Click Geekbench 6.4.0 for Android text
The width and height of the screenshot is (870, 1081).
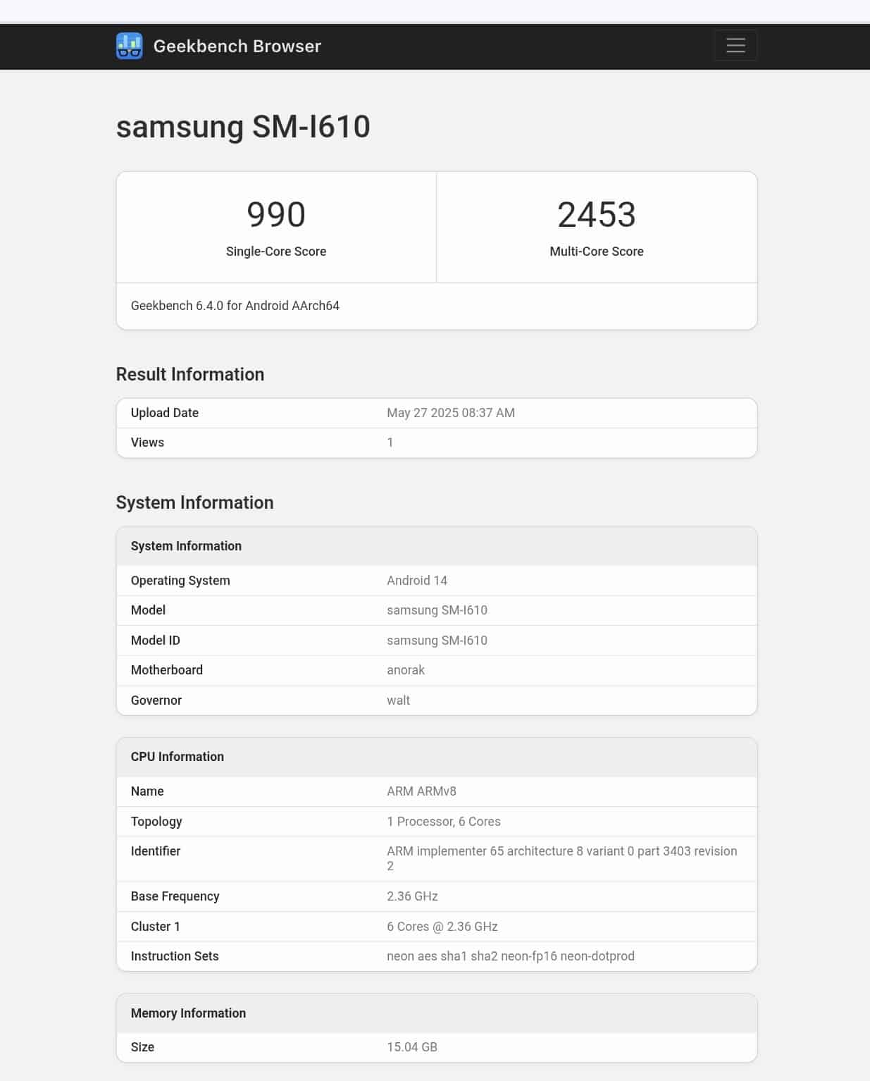235,306
